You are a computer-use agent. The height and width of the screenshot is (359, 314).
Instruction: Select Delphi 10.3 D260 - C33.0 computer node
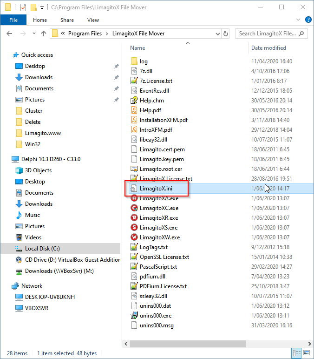coord(51,159)
